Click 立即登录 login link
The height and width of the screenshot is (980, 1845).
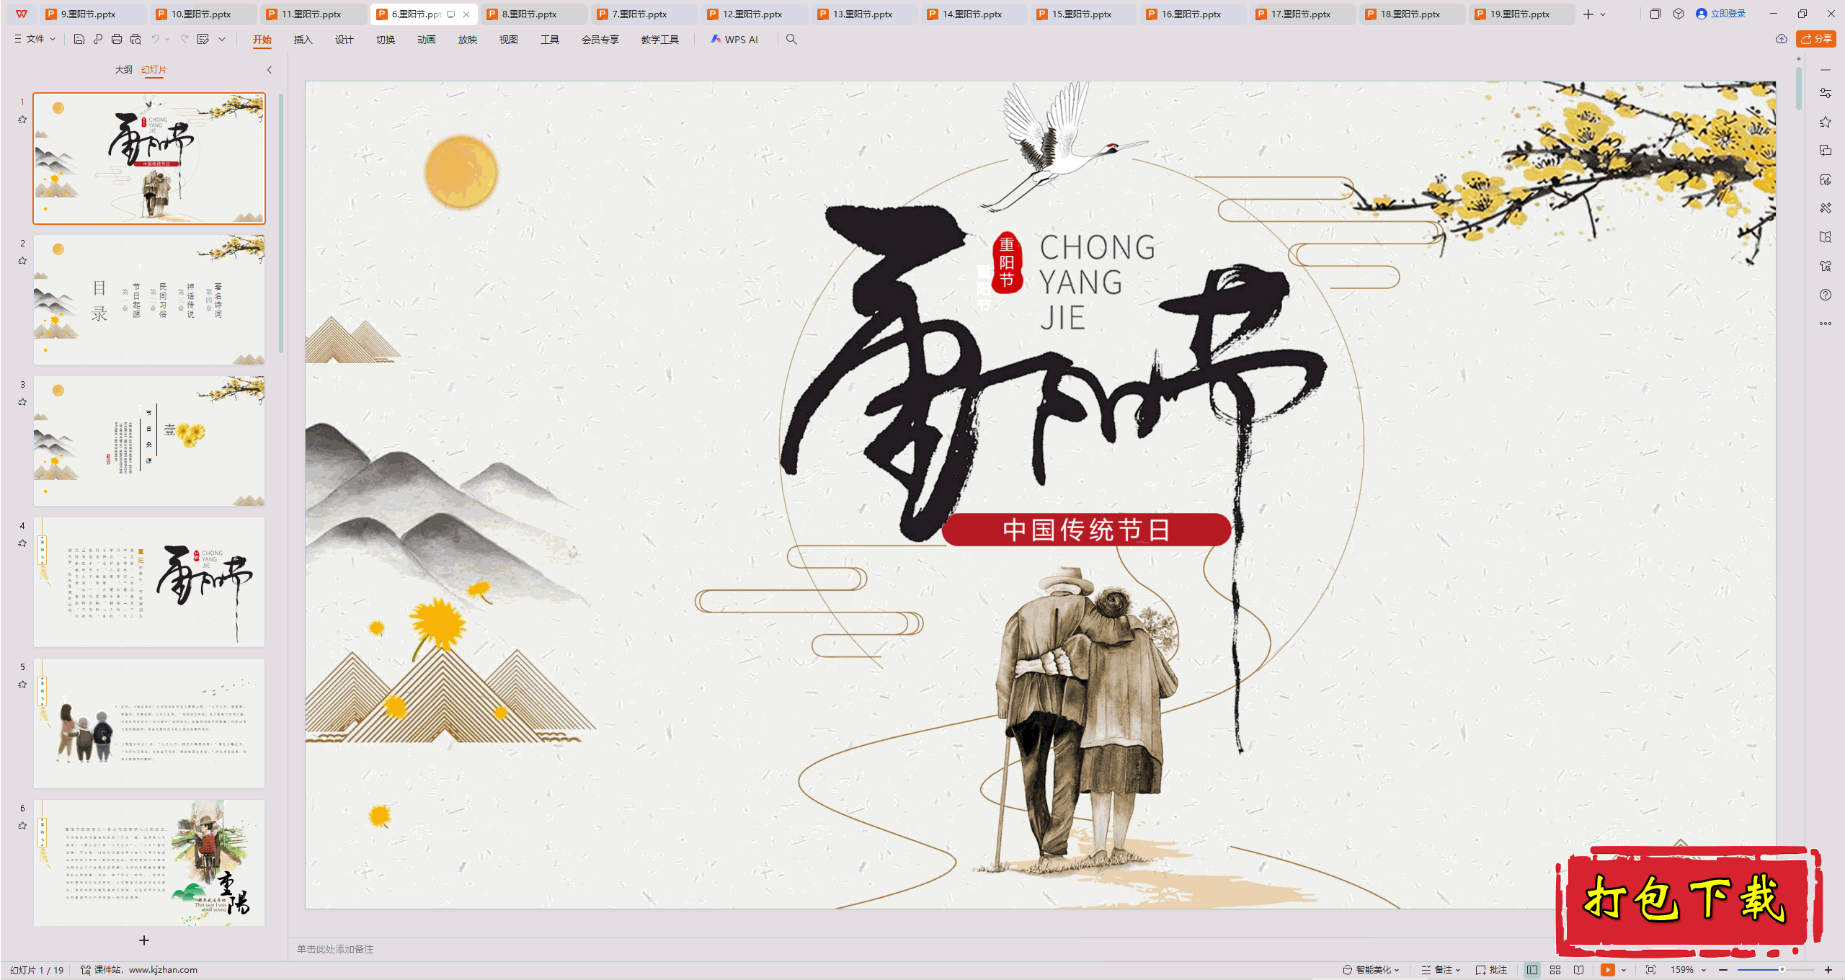point(1721,14)
